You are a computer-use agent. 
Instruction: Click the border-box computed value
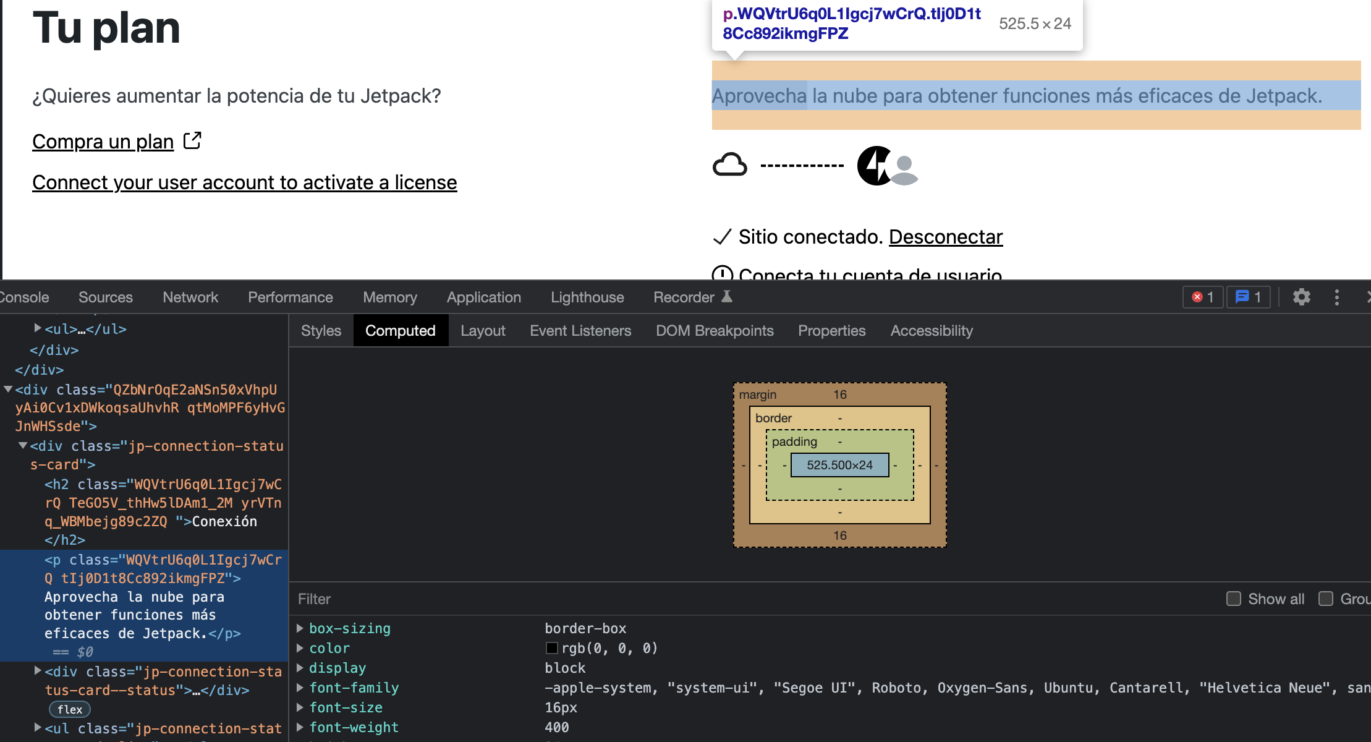coord(585,628)
